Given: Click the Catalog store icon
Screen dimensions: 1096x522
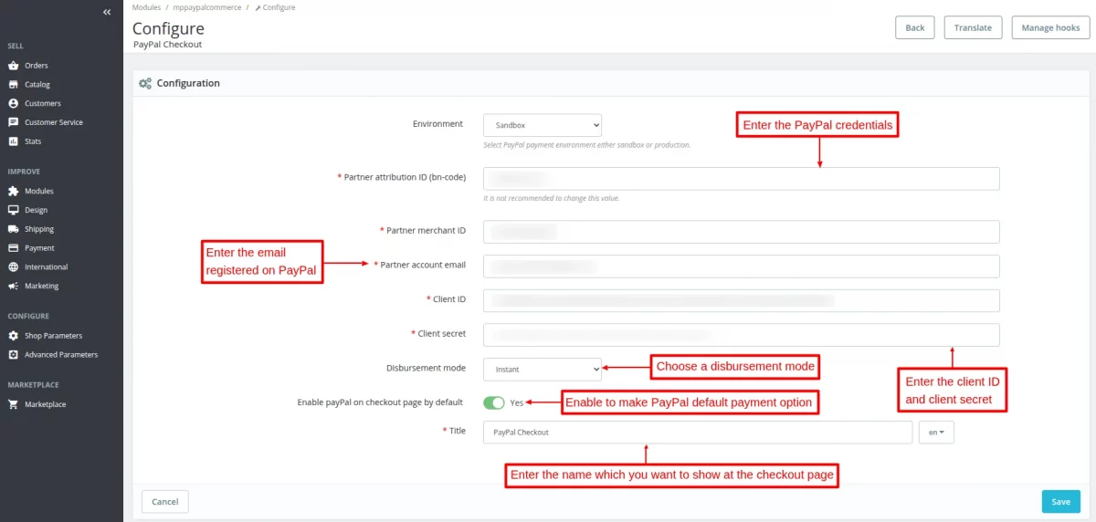Looking at the screenshot, I should tap(13, 85).
